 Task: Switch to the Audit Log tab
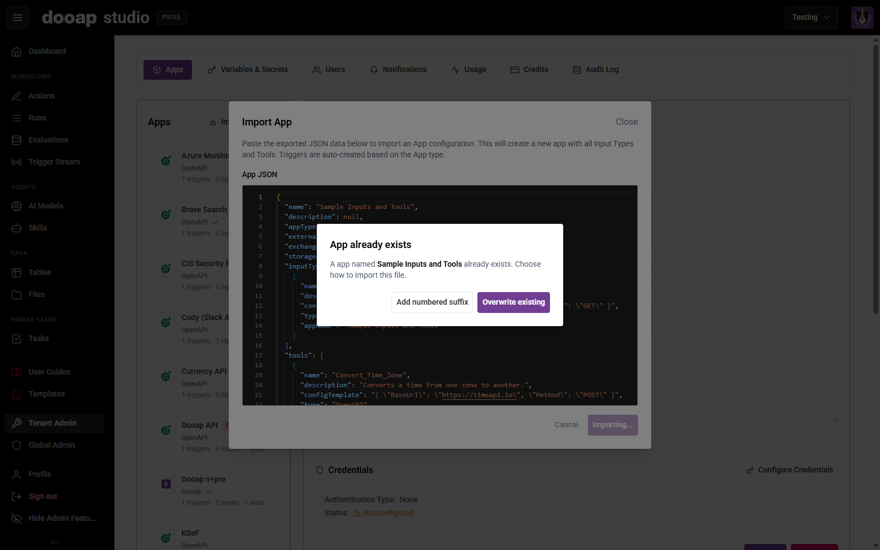596,70
